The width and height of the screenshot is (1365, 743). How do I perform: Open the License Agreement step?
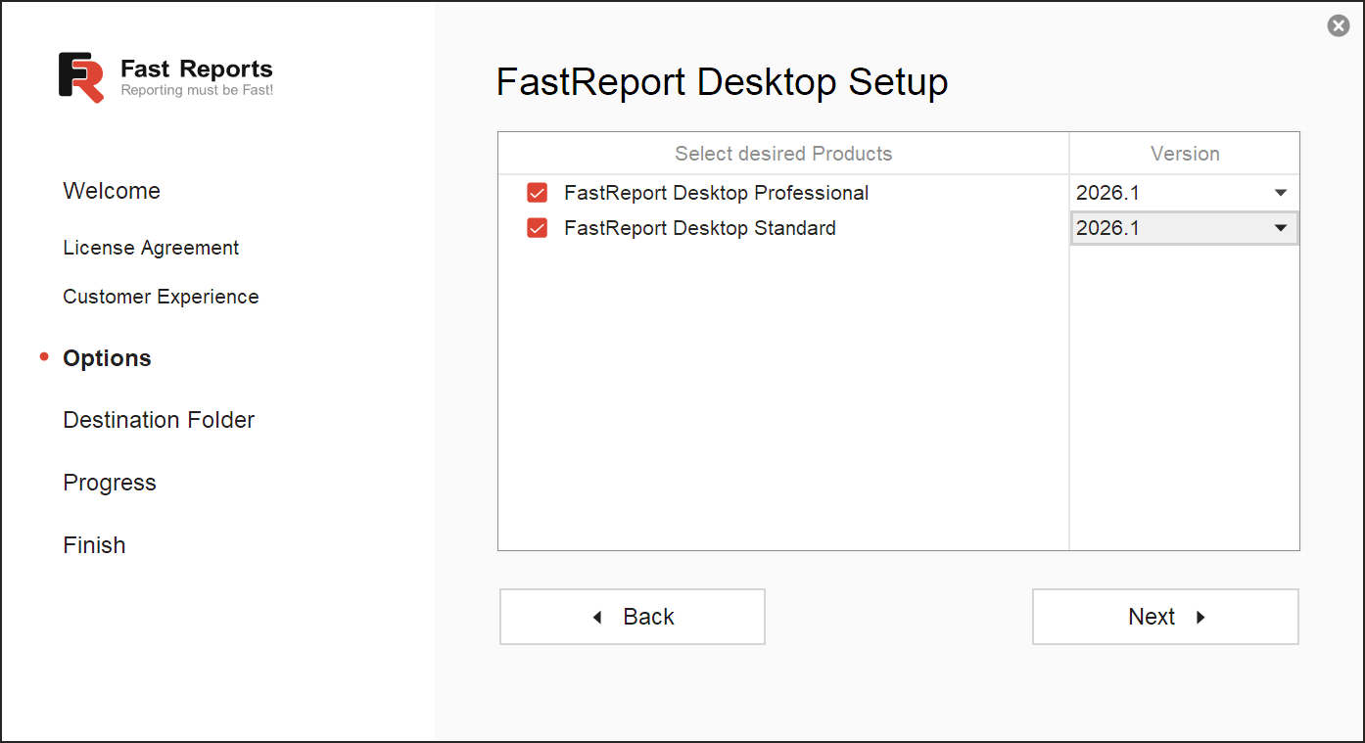(x=151, y=248)
